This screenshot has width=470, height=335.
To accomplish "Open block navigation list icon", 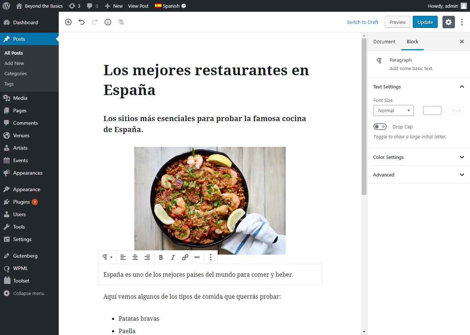I will [121, 22].
